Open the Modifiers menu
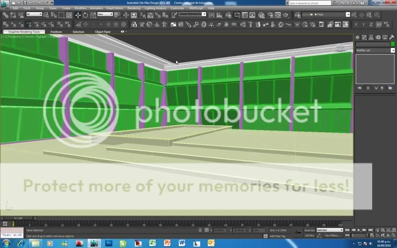Viewport: 397px width, 248px height. tap(81, 8)
